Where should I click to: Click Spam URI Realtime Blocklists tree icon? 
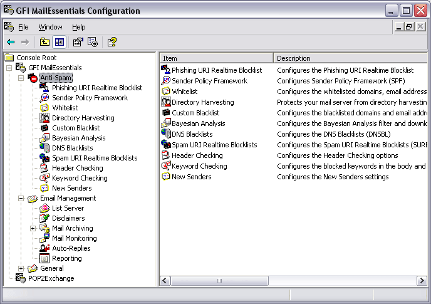point(44,158)
